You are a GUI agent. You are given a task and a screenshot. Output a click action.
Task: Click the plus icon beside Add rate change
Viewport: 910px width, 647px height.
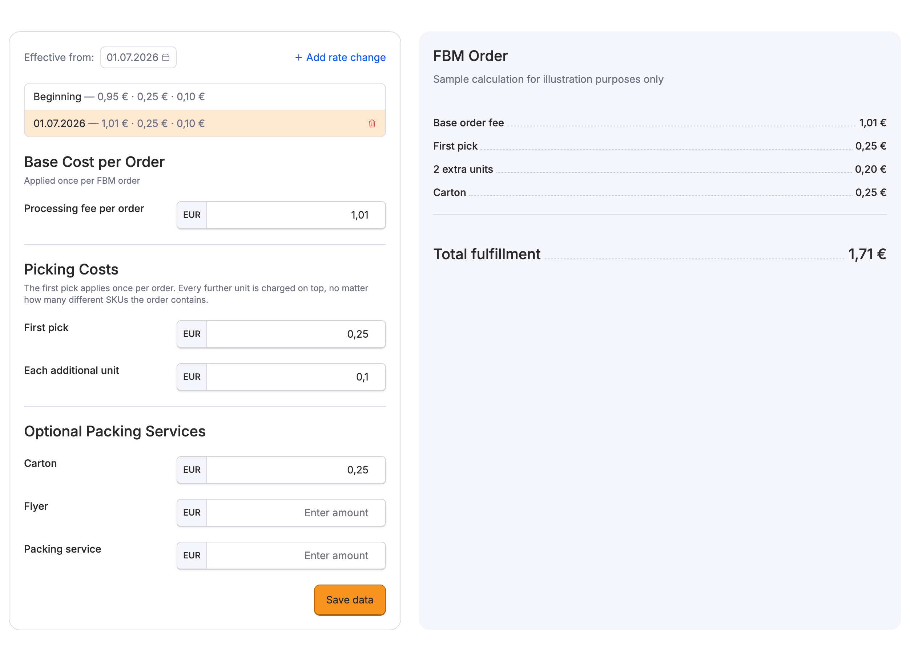(x=298, y=57)
